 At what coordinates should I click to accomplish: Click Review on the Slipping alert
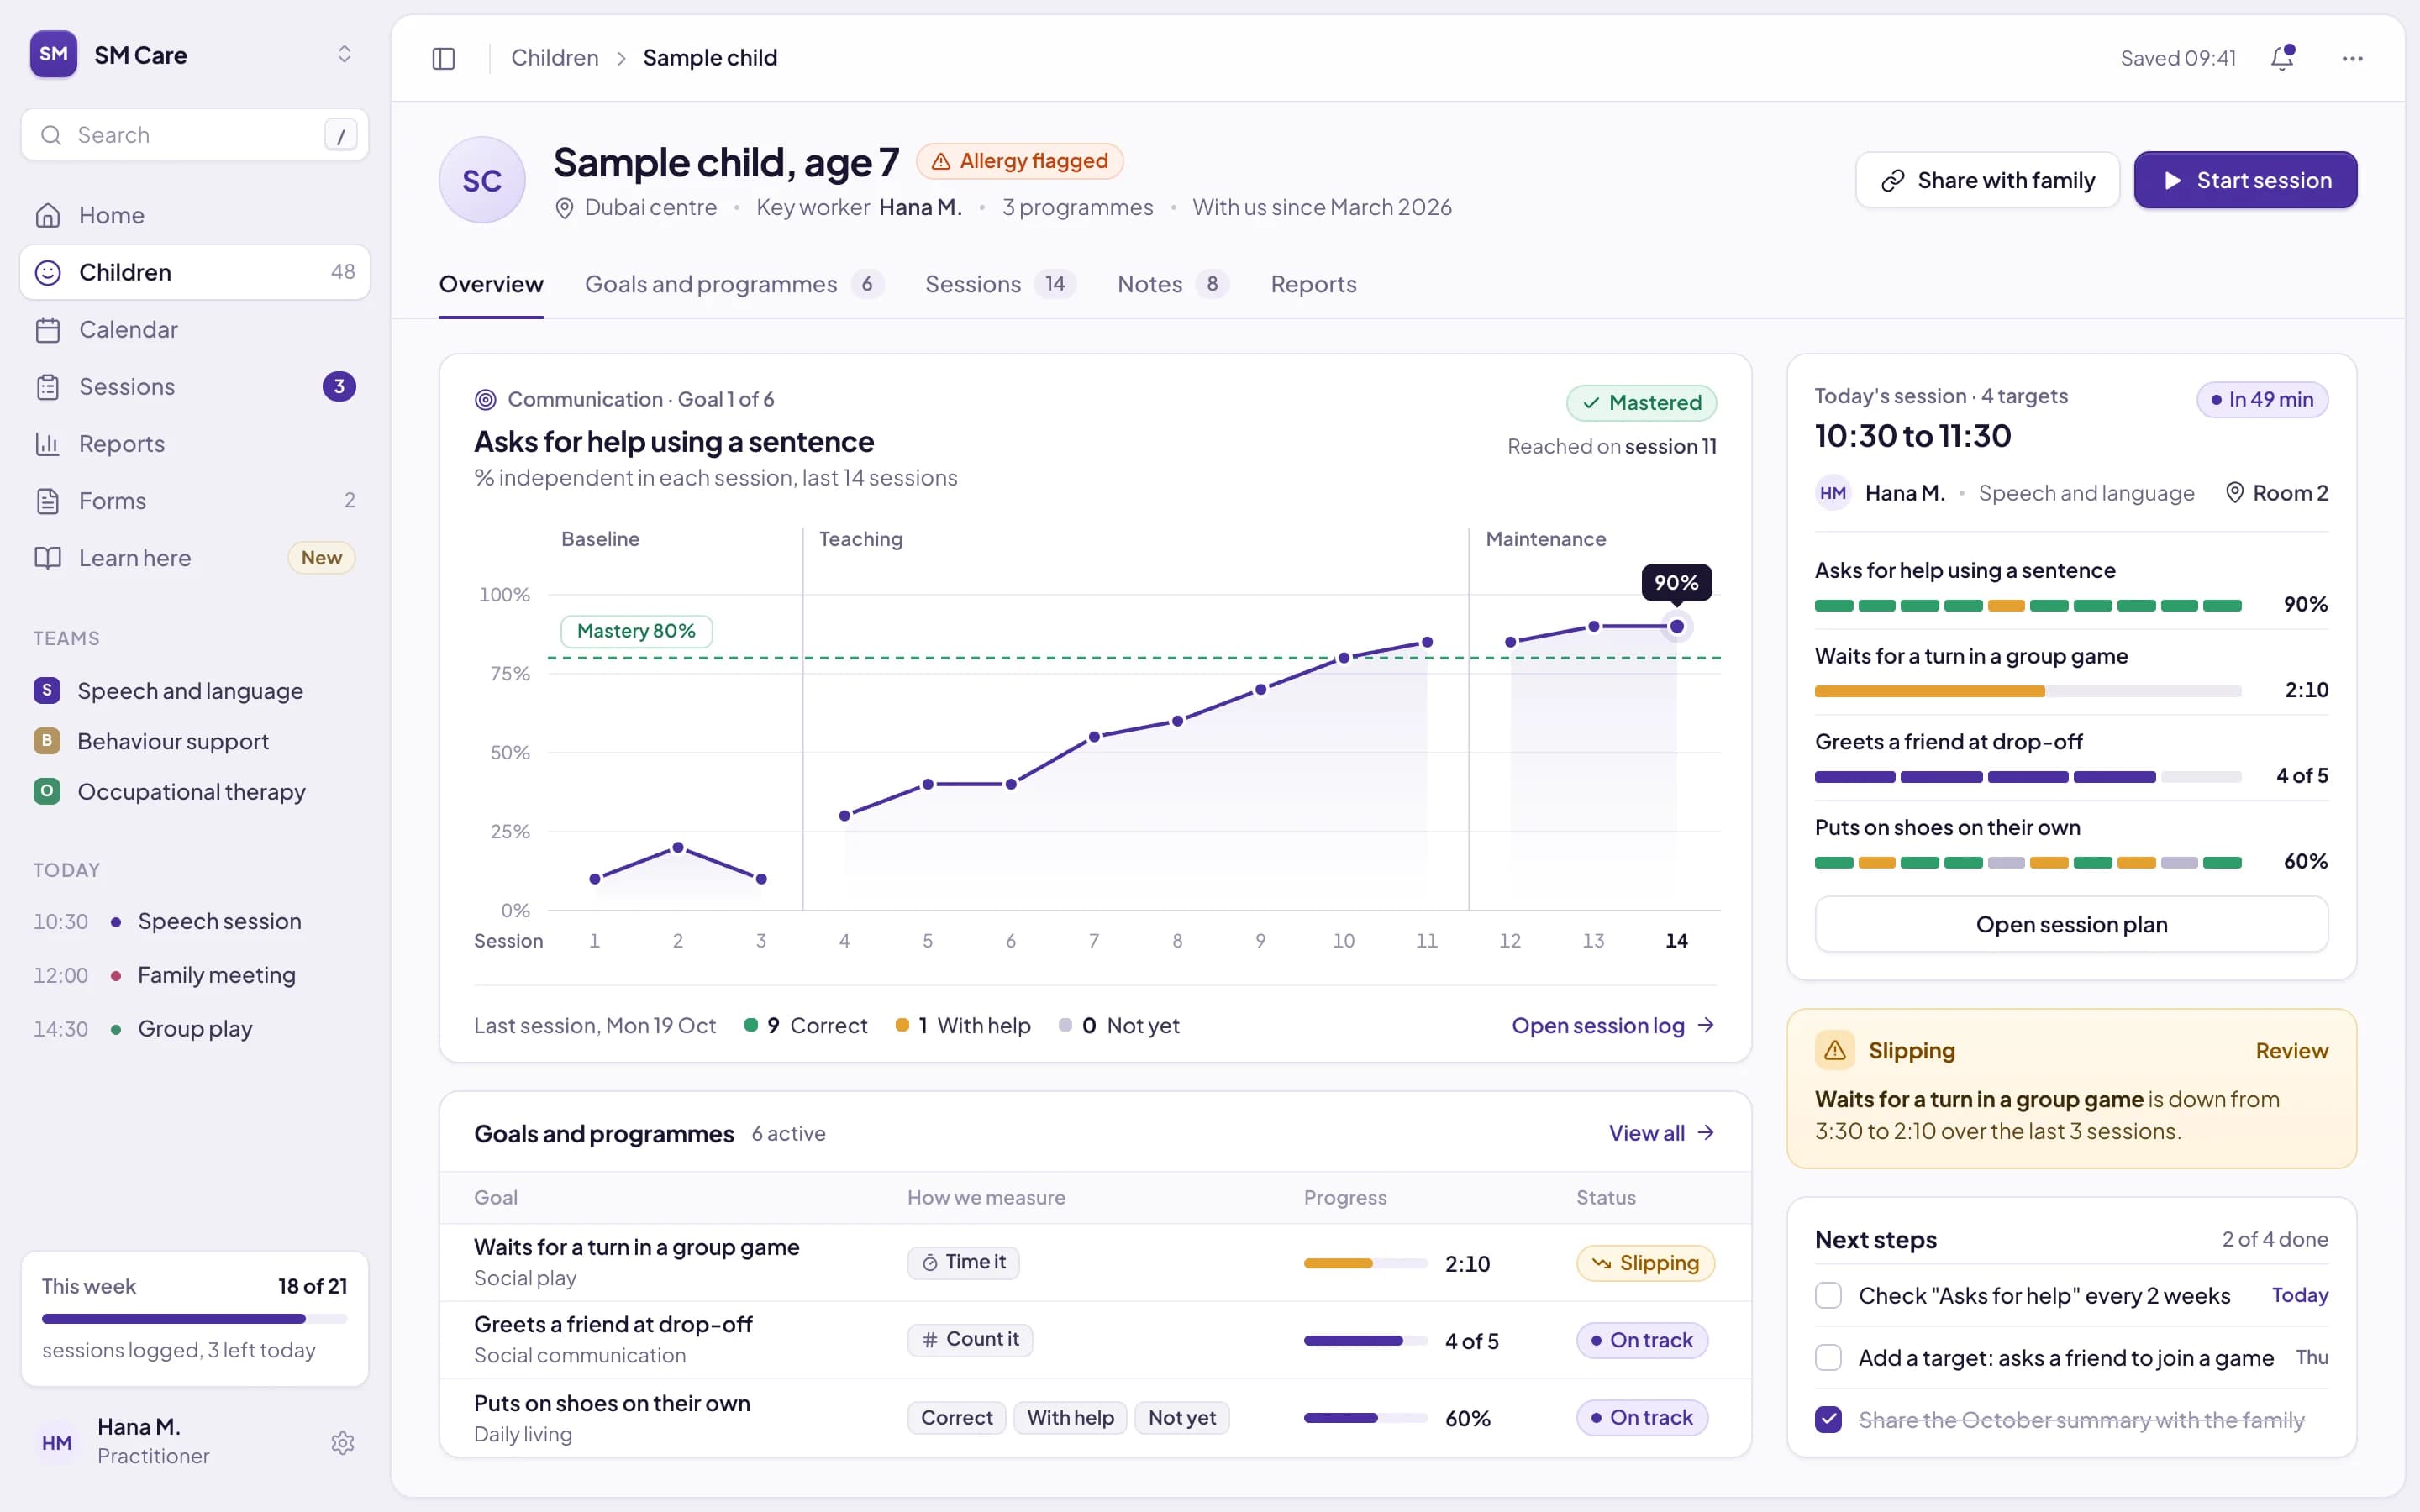pyautogui.click(x=2291, y=1050)
